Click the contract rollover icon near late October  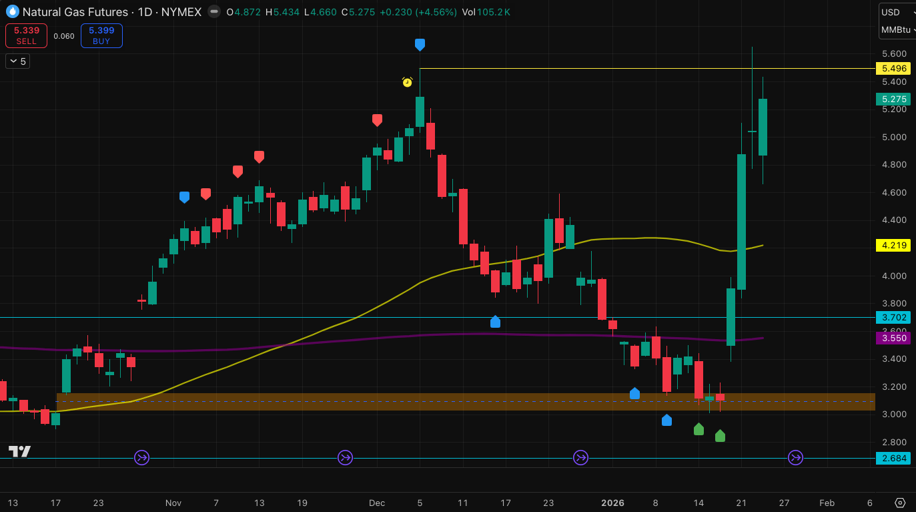pyautogui.click(x=142, y=457)
